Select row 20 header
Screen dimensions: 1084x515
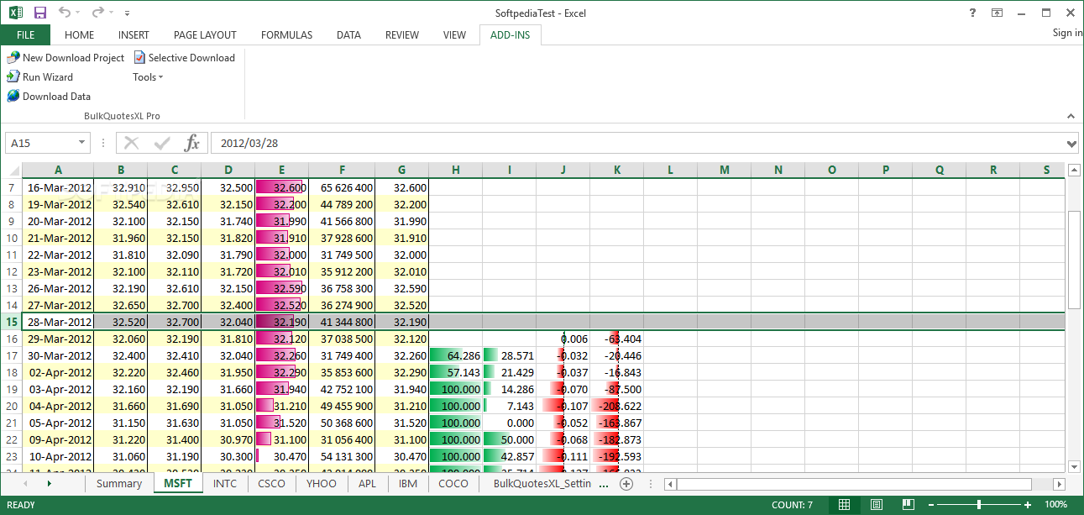point(12,406)
